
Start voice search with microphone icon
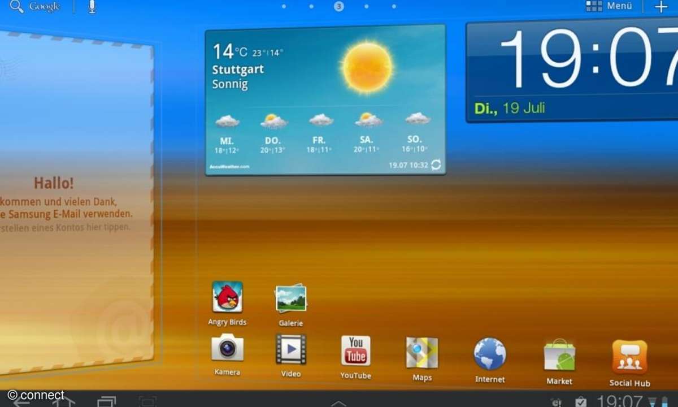pos(92,7)
